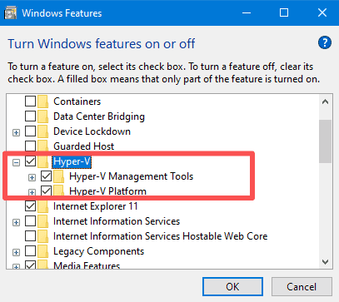Select Internet Explorer 11 label
Image resolution: width=339 pixels, height=302 pixels.
click(96, 206)
